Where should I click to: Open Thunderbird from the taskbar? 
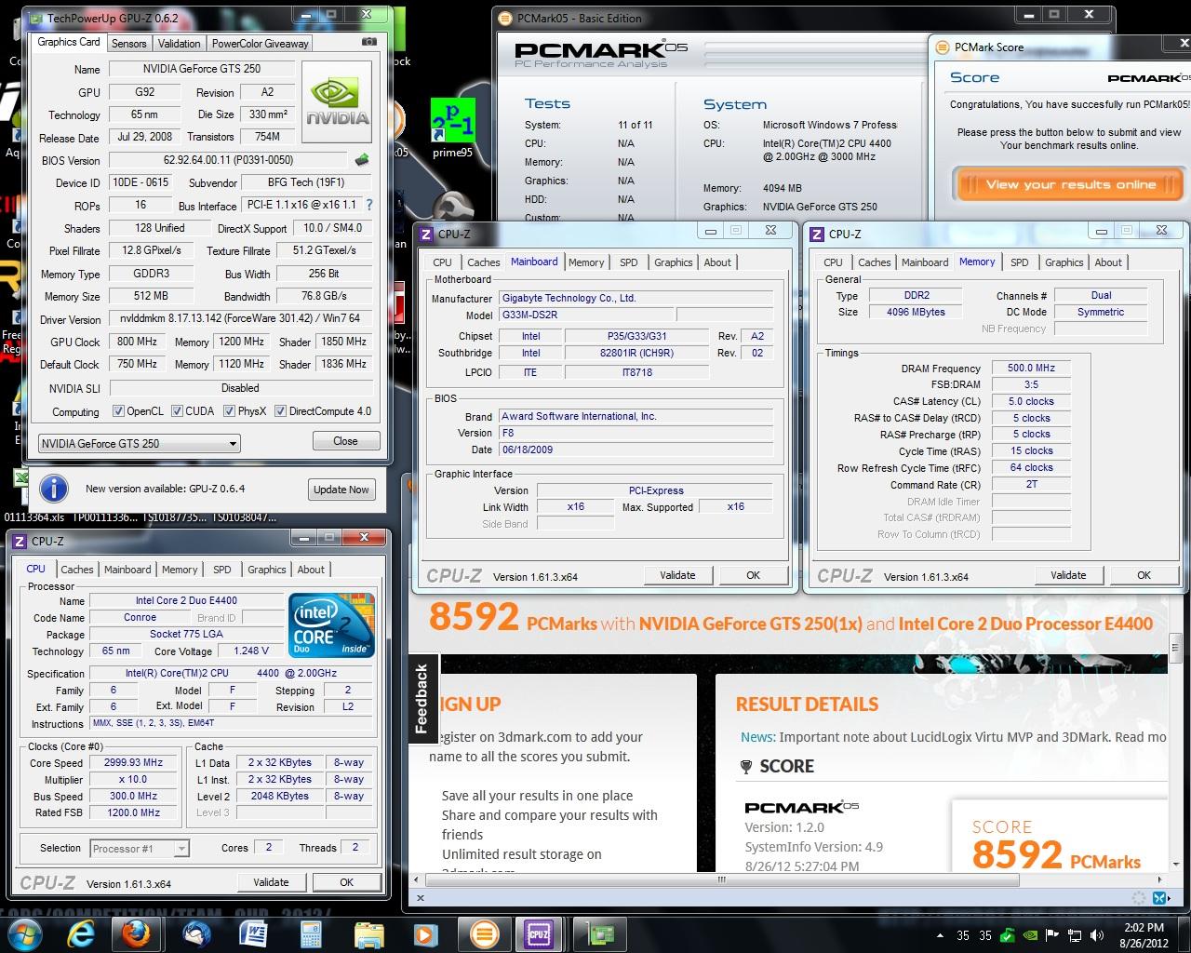pos(197,933)
